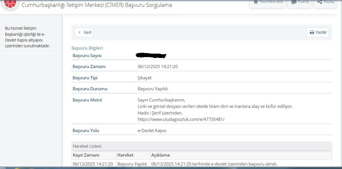Click the Cumhurbaşkanlığı logo at top left

10,4
